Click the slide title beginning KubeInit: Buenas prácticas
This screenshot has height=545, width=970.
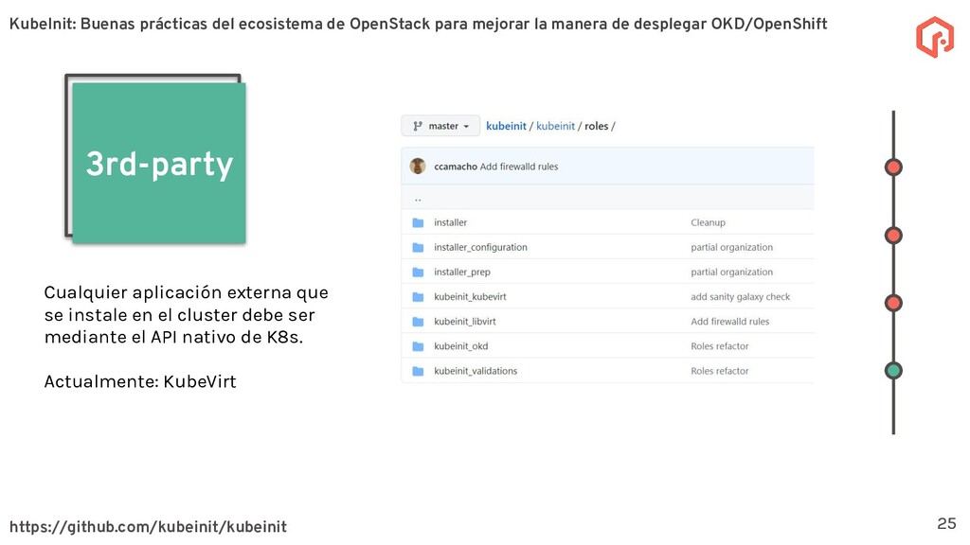click(x=418, y=24)
